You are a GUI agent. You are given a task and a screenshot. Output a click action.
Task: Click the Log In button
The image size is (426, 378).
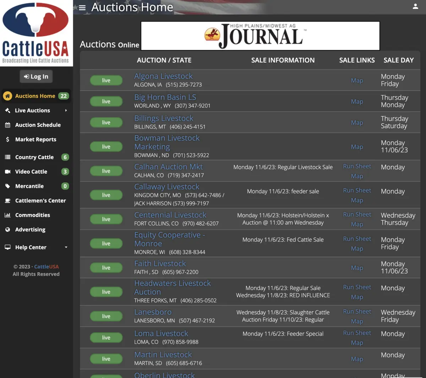[36, 76]
